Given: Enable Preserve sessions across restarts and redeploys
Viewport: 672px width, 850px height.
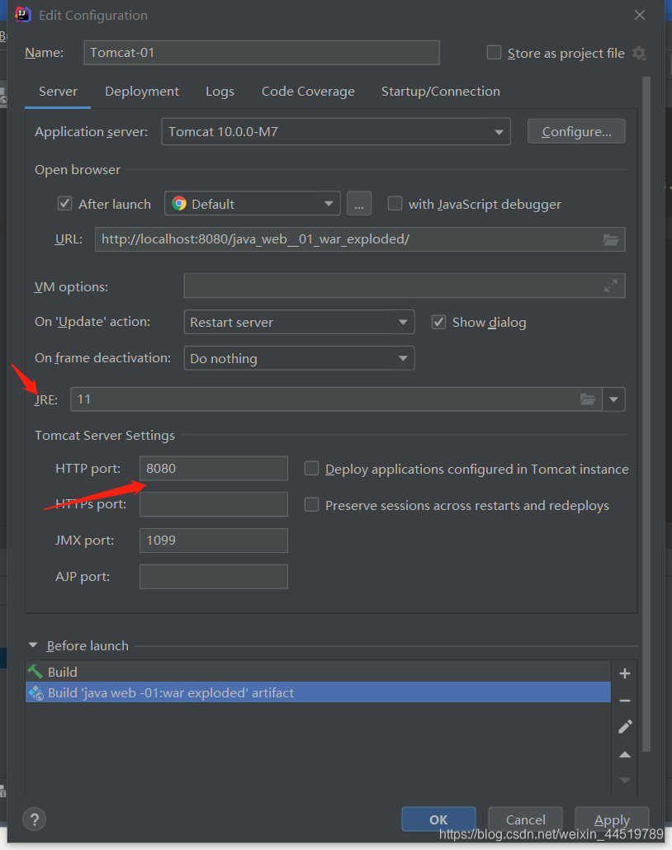Looking at the screenshot, I should click(x=311, y=505).
